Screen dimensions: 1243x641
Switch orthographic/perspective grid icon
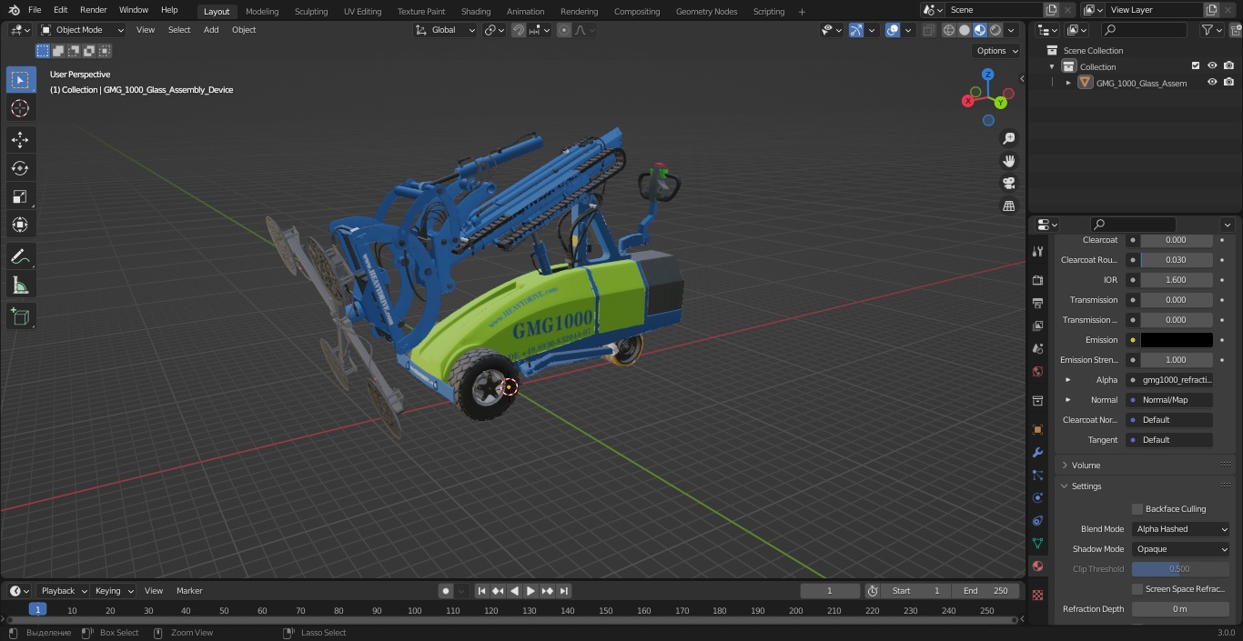[1009, 206]
